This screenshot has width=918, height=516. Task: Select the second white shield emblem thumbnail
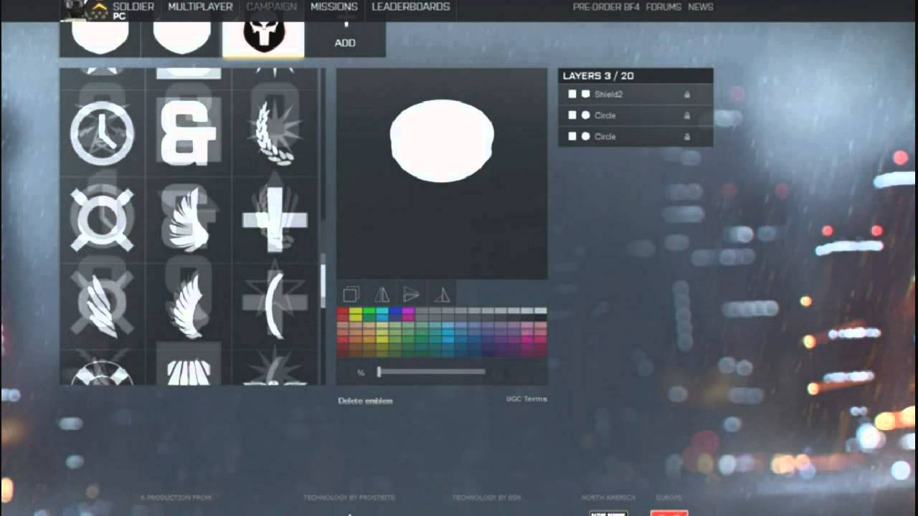[x=182, y=39]
